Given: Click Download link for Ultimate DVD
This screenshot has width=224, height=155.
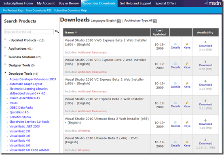Looking at the screenshot, I should pyautogui.click(x=205, y=143).
